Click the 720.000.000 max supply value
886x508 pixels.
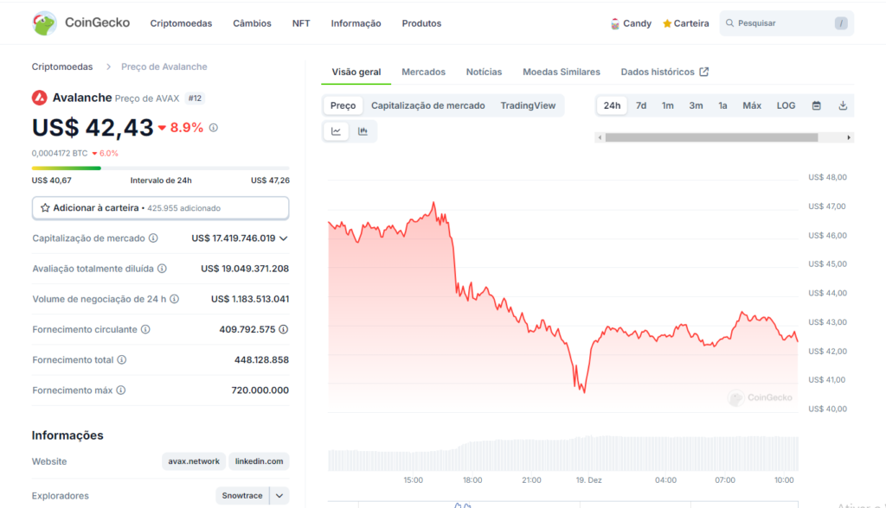[260, 391]
